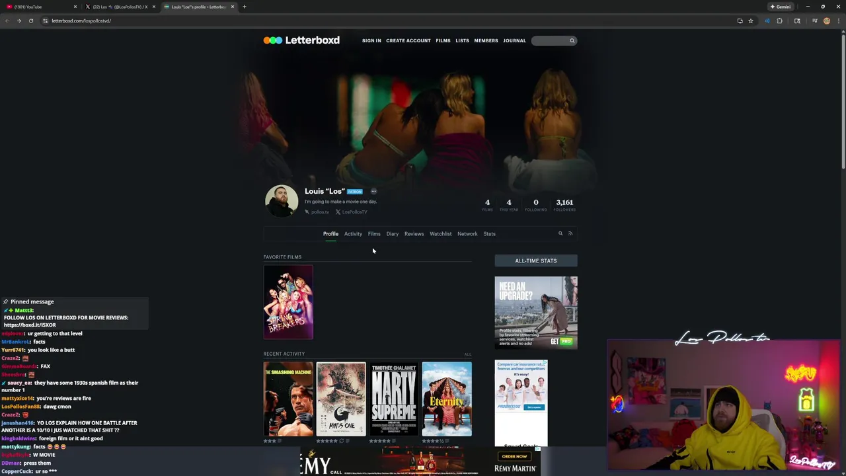Click the FAVORITE FILMS heading

point(282,257)
